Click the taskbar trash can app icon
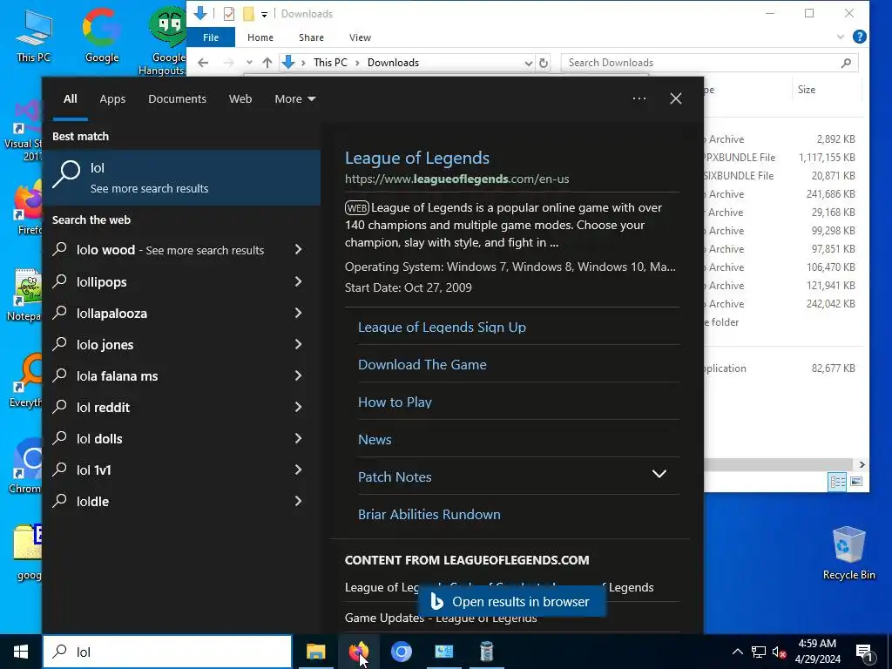This screenshot has width=892, height=669. pyautogui.click(x=486, y=652)
